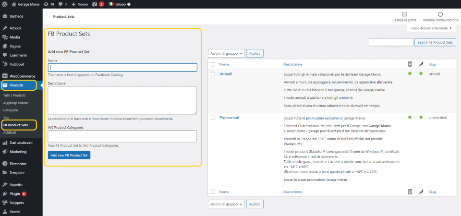
Task: Click Search FB Product Sets button
Action: point(435,42)
